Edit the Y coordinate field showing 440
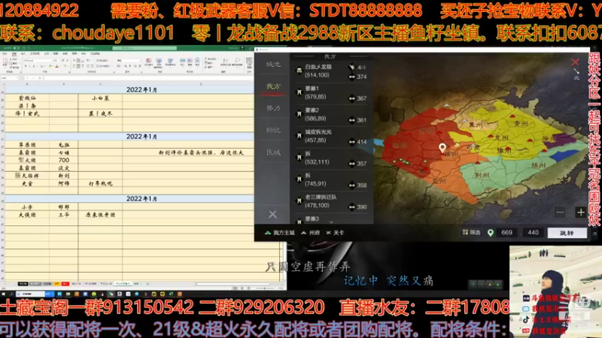The image size is (602, 338). (533, 233)
